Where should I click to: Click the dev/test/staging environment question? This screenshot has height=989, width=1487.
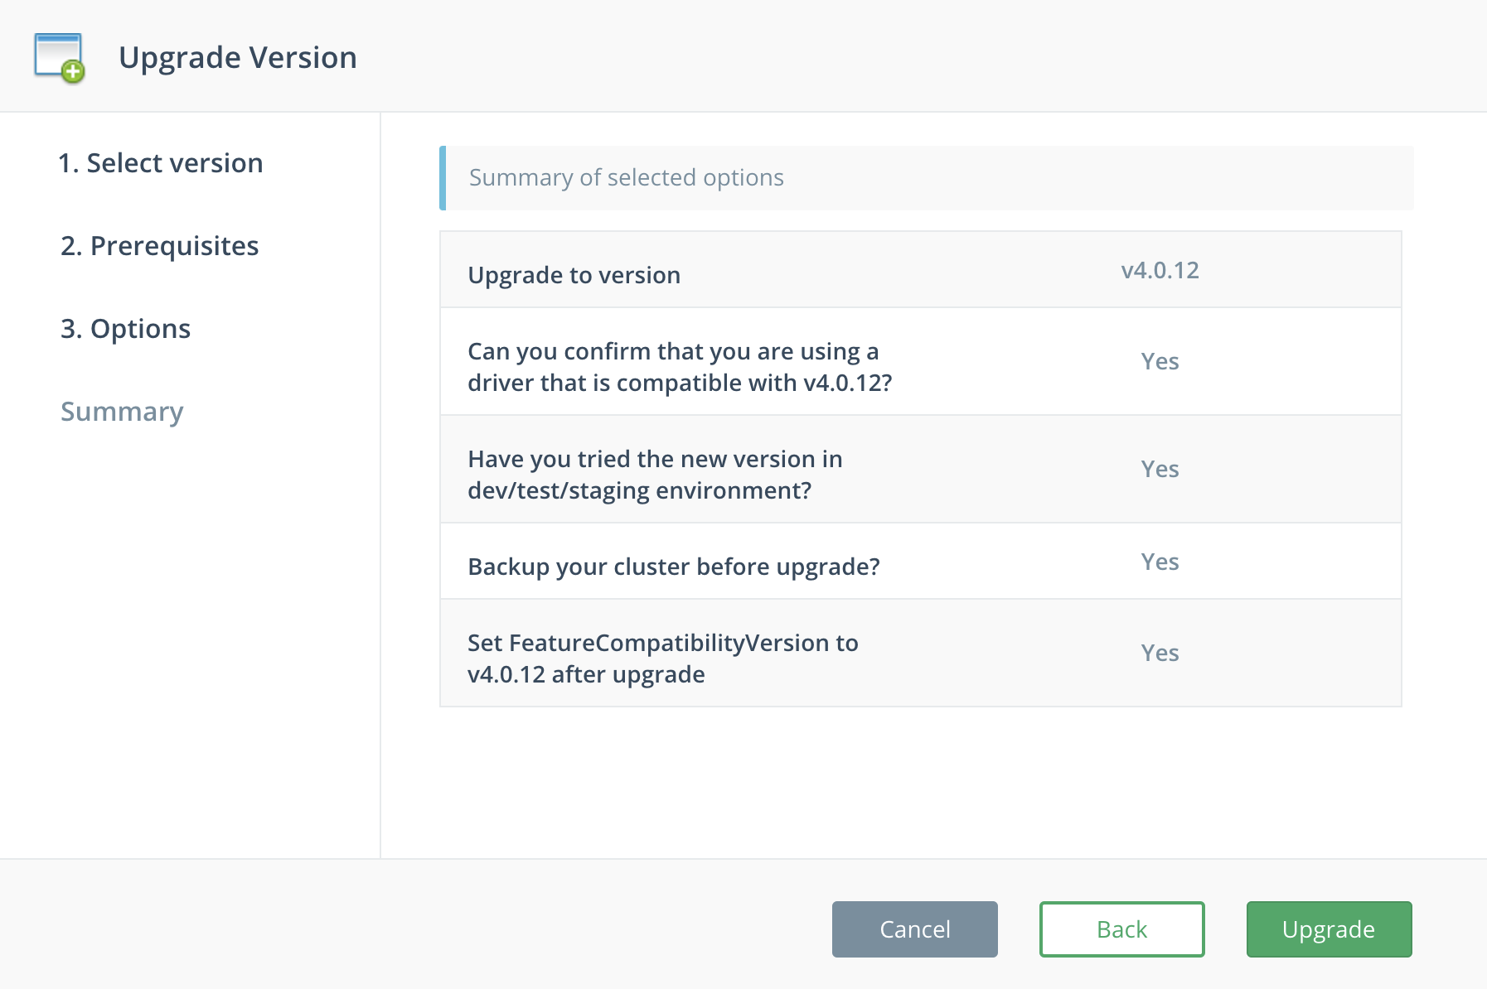coord(655,475)
